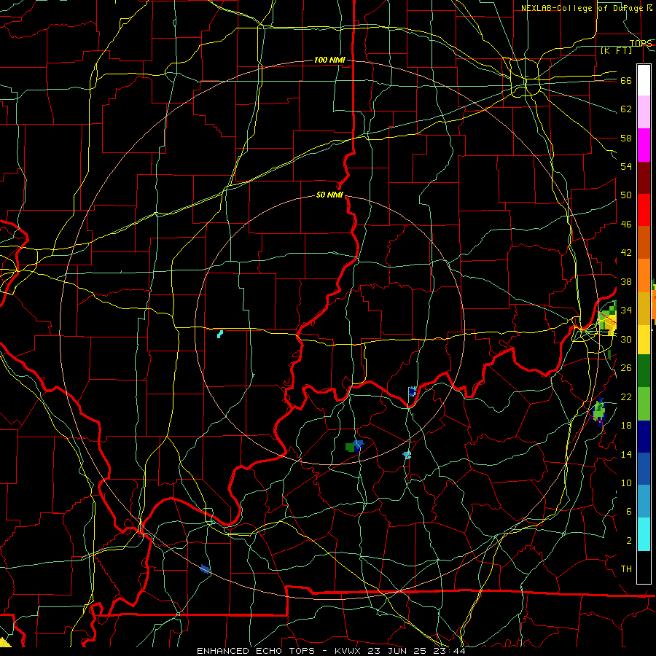Click the gold legend swatch below 38
The height and width of the screenshot is (656, 656).
tap(644, 308)
